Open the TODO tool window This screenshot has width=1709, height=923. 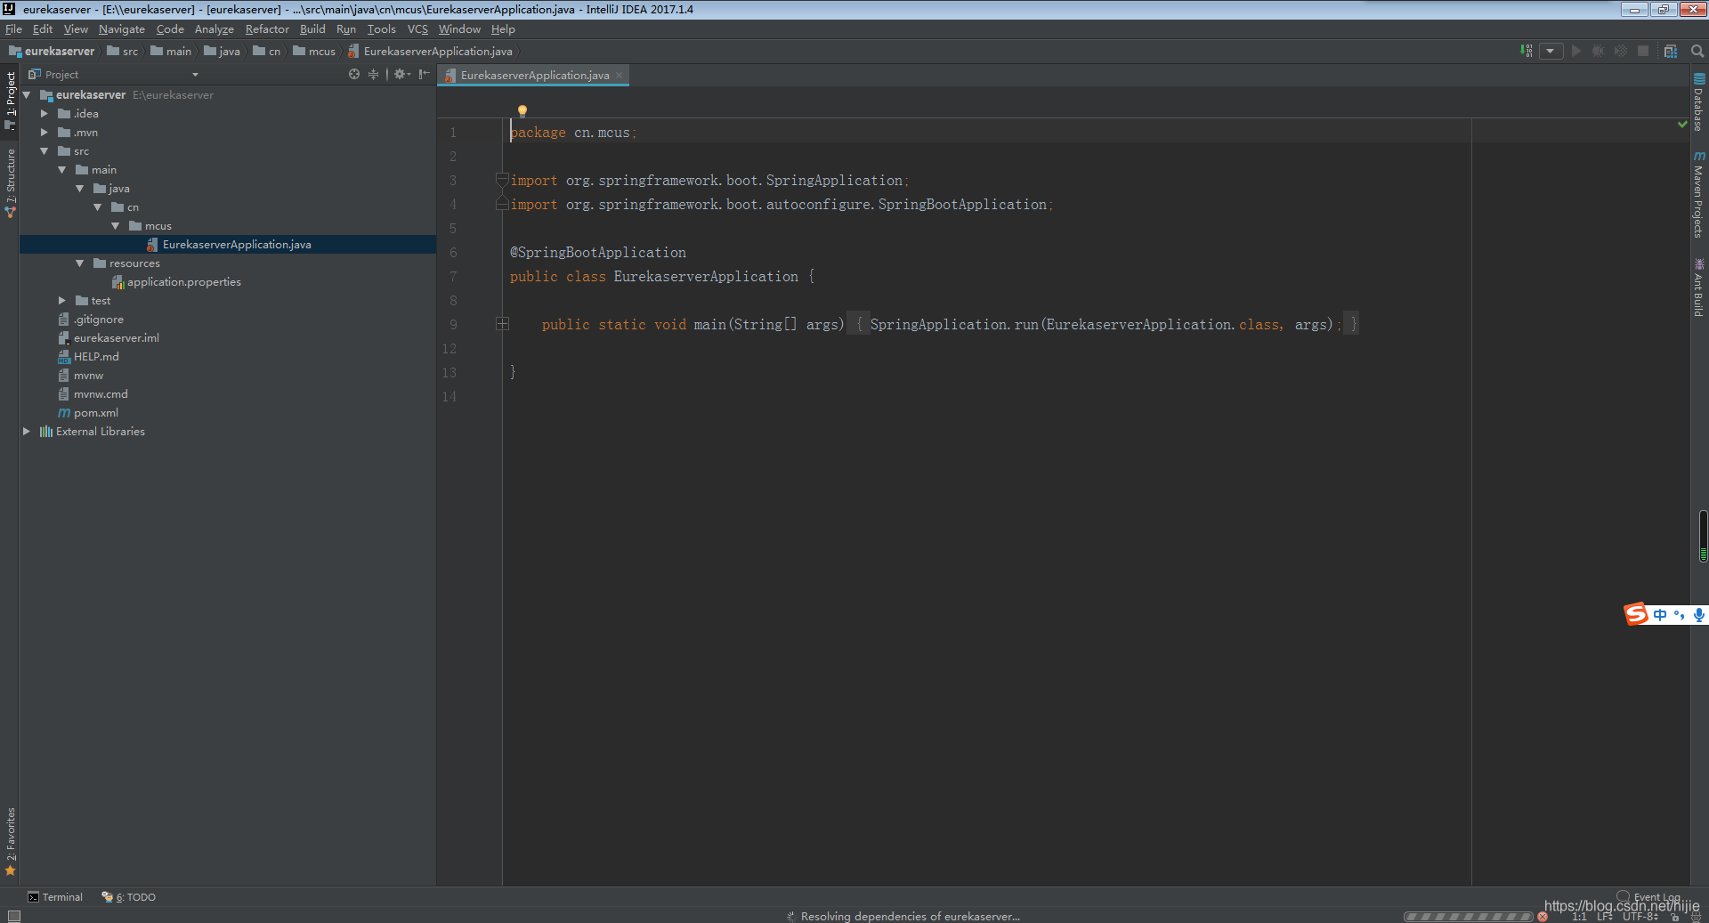(x=129, y=897)
